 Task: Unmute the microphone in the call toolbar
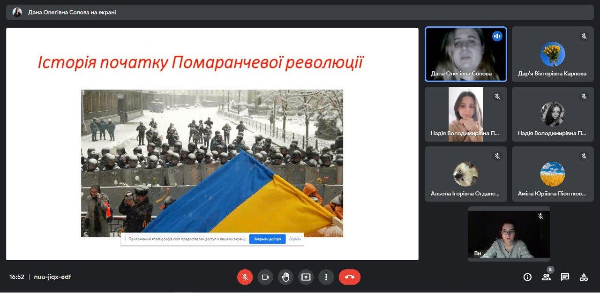[245, 277]
